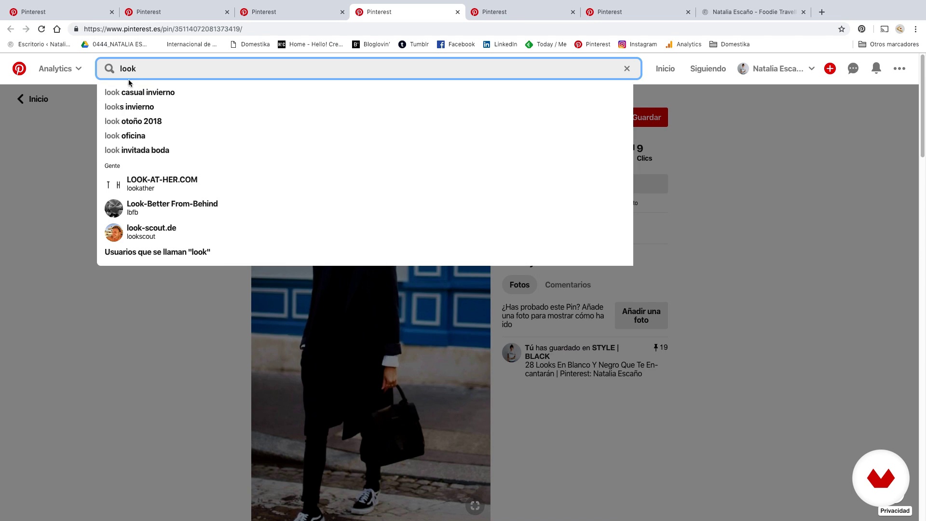Click the page vertical scrollbar
This screenshot has width=926, height=521.
tap(922, 106)
